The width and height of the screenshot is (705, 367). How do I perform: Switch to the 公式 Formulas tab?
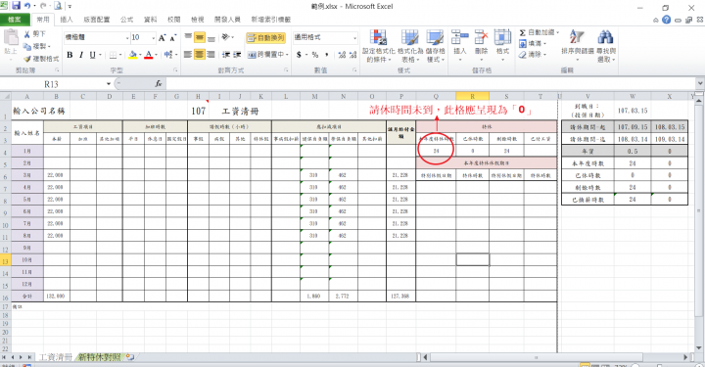126,20
